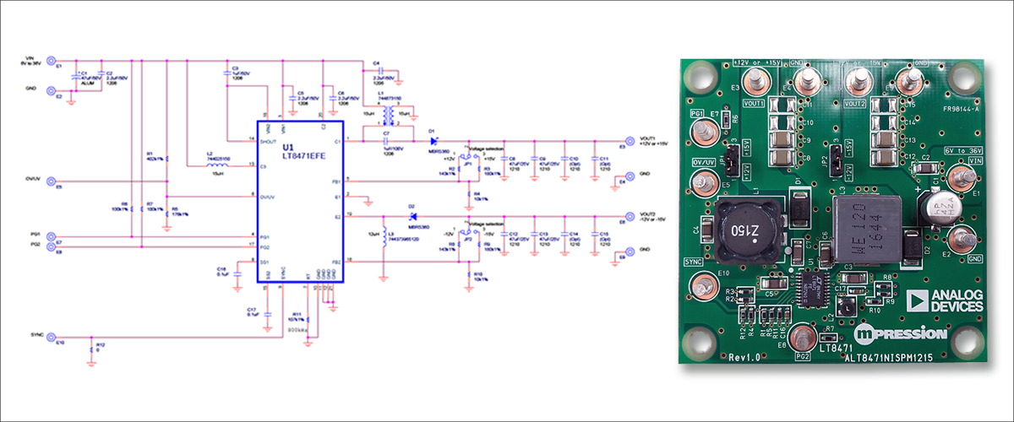Click resistor R12 near SYNC line
The height and width of the screenshot is (422, 1014).
pyautogui.click(x=90, y=349)
